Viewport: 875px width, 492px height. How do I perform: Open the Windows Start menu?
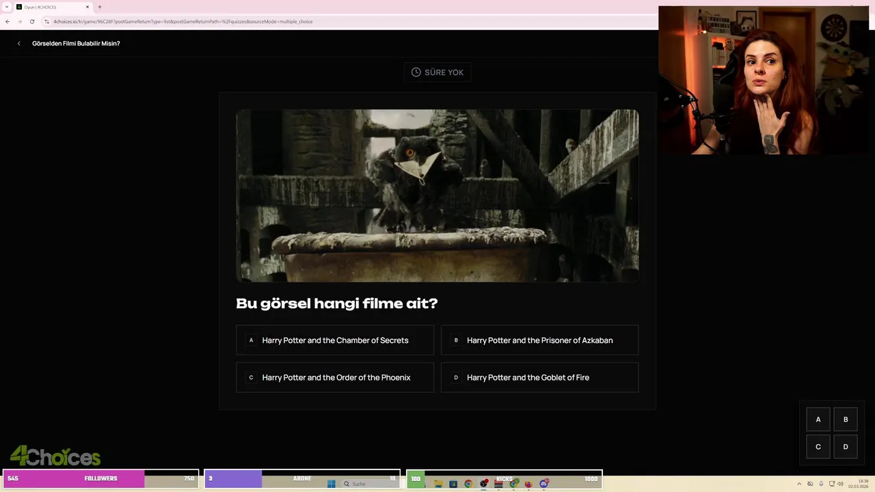[331, 484]
